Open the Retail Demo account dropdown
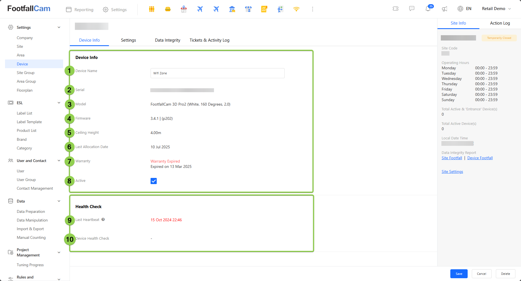 [x=496, y=9]
